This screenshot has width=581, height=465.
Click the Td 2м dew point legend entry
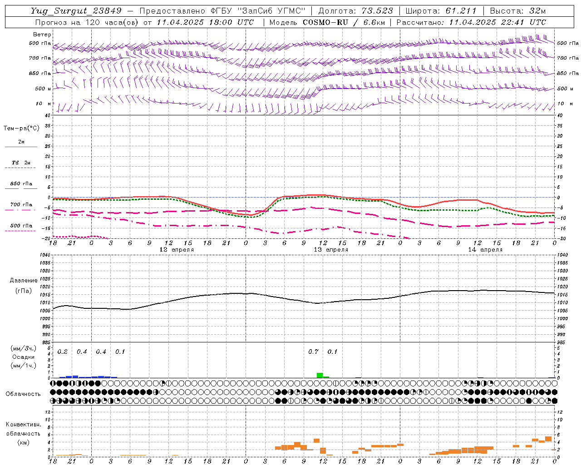point(21,163)
